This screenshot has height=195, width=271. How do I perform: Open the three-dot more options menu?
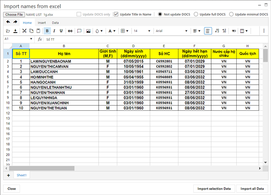tap(264, 31)
